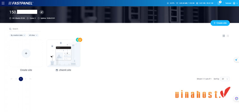Screen dimensions: 239x112
Task: Click the OS: Ubuntu 22.04 text
Action: (19, 18)
